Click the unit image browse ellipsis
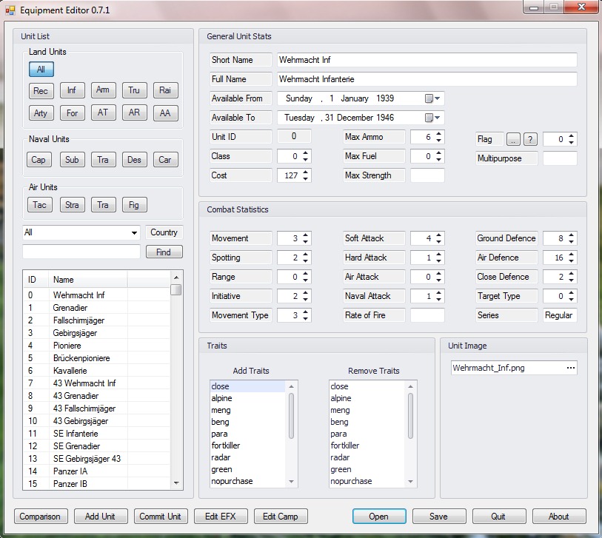The width and height of the screenshot is (602, 538). point(570,368)
